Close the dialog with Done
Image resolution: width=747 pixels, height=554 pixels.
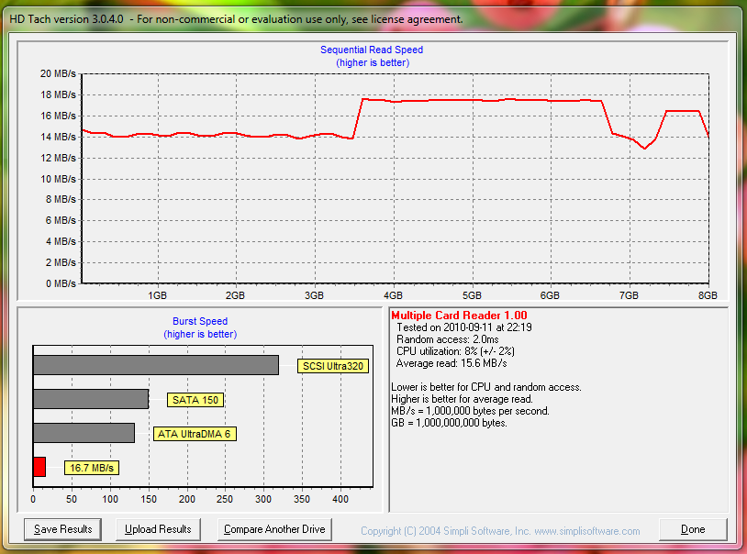coord(693,529)
